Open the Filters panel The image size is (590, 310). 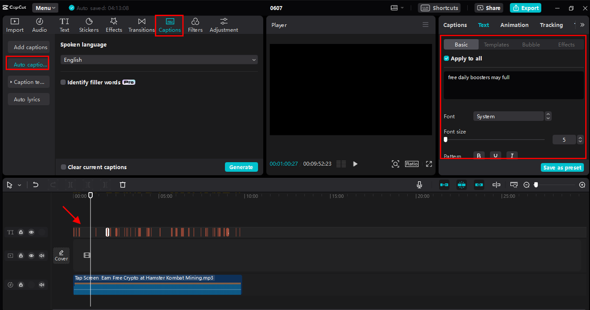pos(195,25)
